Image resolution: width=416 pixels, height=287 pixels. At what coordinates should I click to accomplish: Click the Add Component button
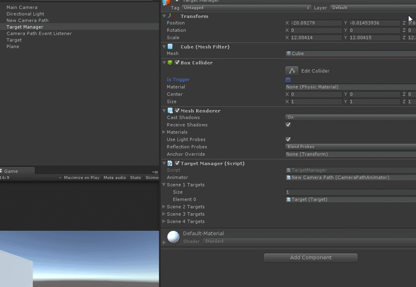pyautogui.click(x=311, y=258)
